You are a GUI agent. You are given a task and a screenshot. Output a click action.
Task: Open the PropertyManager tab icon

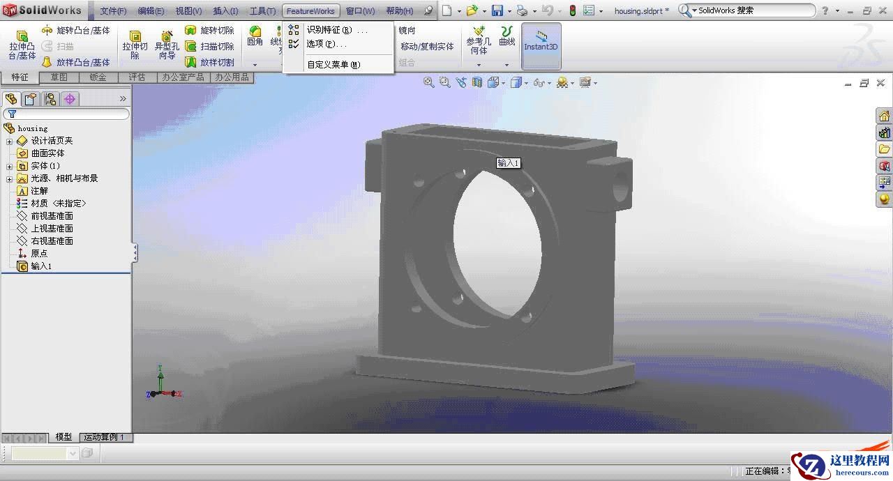[31, 99]
